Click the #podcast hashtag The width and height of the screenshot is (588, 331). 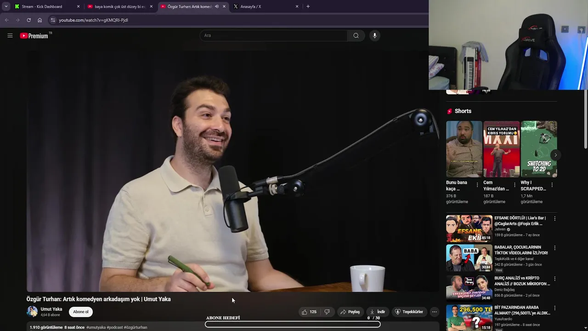(115, 327)
